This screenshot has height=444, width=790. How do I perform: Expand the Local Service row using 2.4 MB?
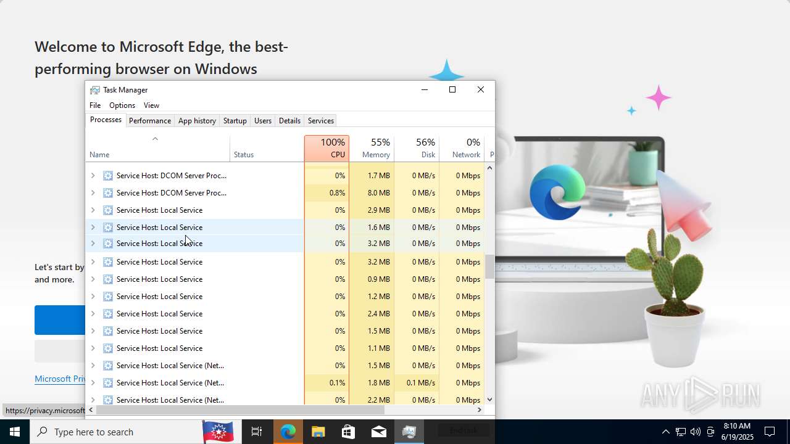pos(93,314)
